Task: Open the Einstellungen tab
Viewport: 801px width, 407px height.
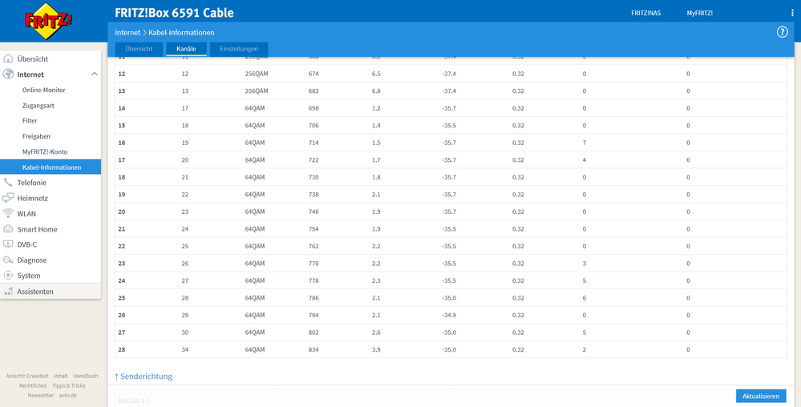Action: point(239,49)
